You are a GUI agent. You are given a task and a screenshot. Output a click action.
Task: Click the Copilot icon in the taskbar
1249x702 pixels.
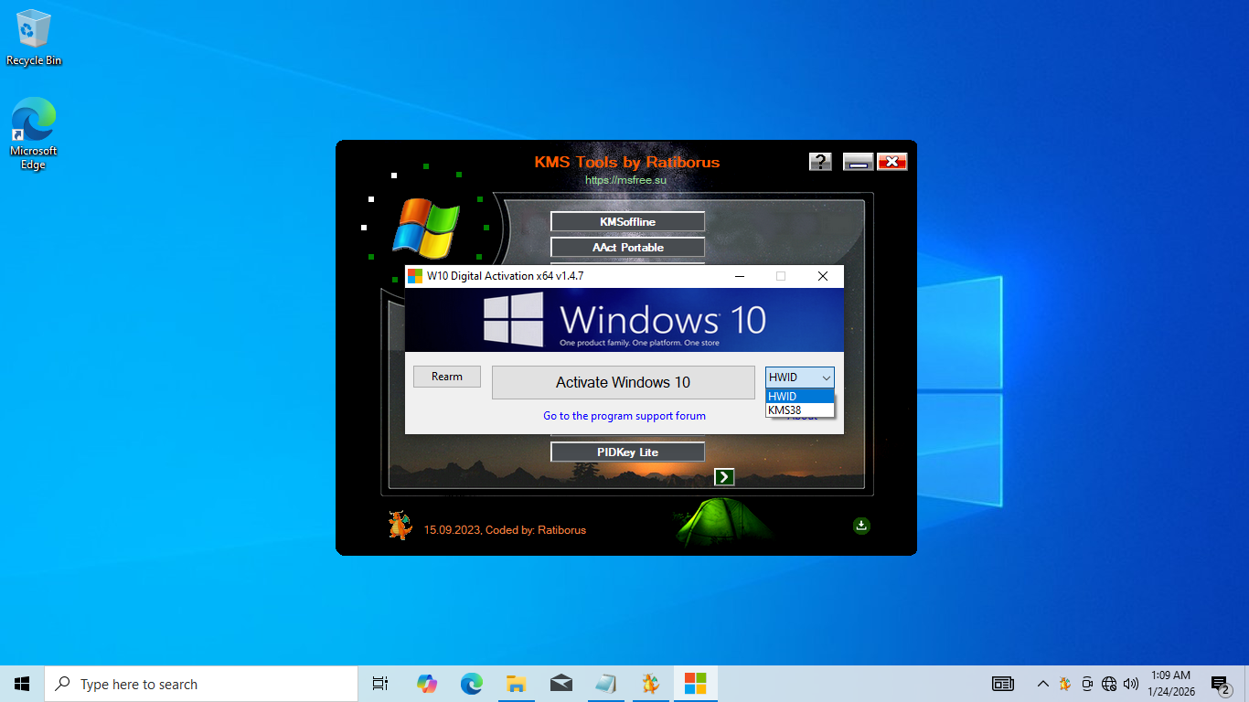(426, 684)
